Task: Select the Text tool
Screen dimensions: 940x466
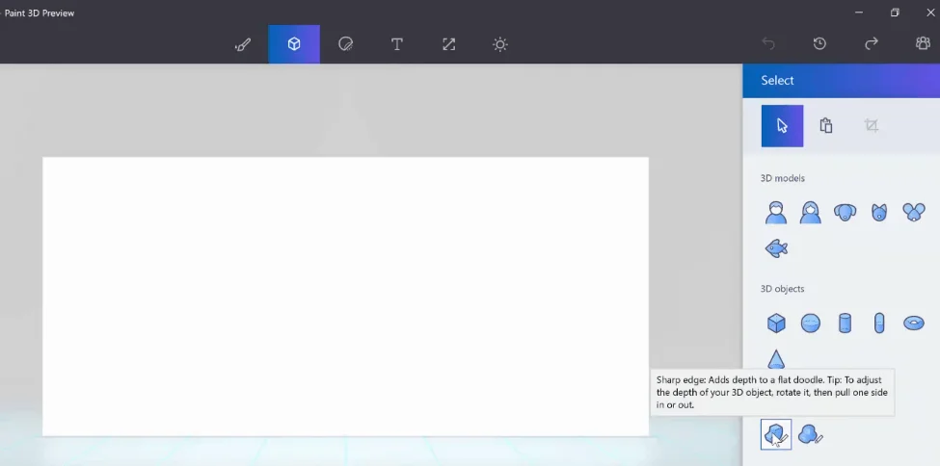Action: pyautogui.click(x=397, y=44)
